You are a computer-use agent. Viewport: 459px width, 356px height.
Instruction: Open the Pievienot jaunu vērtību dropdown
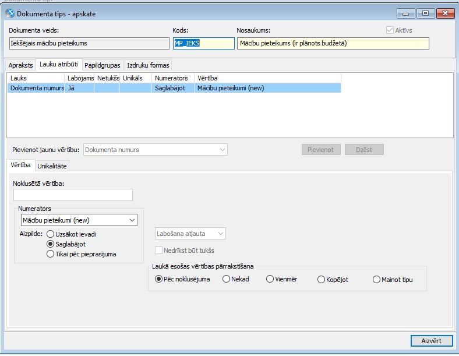pos(156,150)
